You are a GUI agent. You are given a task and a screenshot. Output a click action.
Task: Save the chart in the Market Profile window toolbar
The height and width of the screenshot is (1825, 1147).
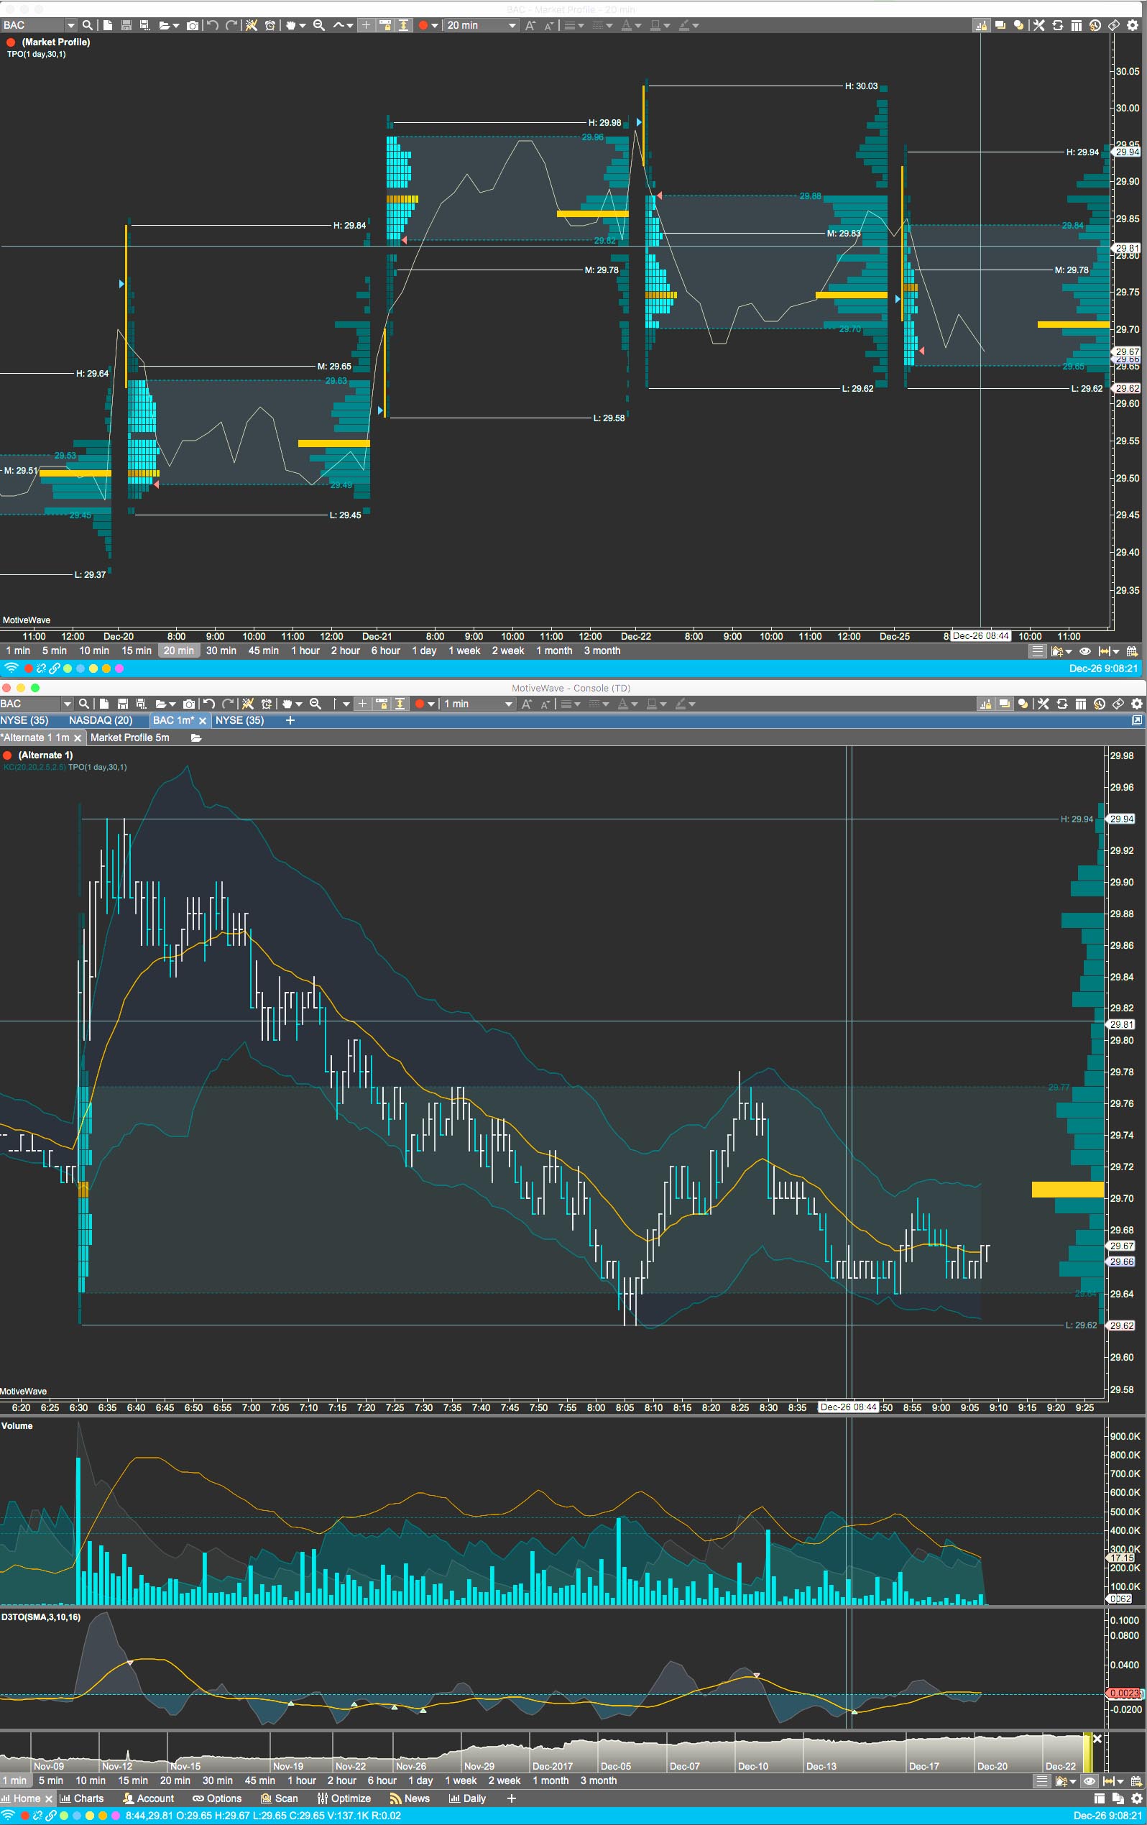(x=126, y=25)
